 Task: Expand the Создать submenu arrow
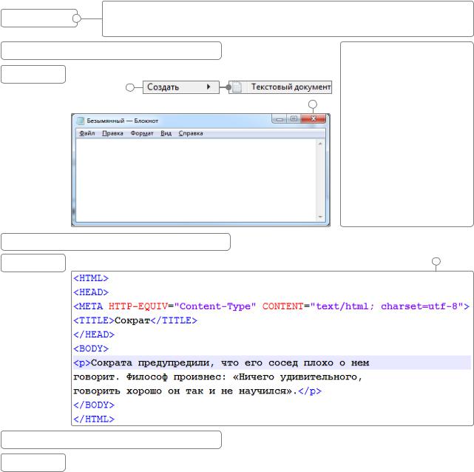tap(209, 87)
